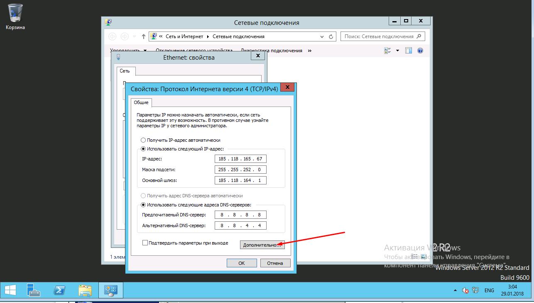534x303 pixels.
Task: Open the view options dropdown arrow
Action: 397,51
